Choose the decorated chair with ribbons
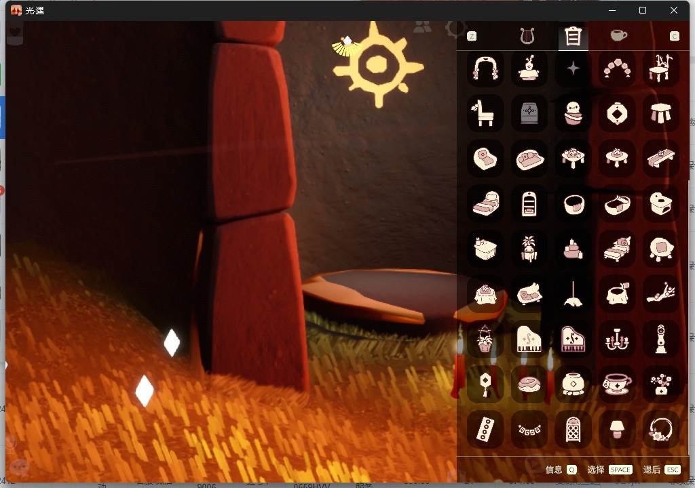The height and width of the screenshot is (488, 695). click(660, 68)
